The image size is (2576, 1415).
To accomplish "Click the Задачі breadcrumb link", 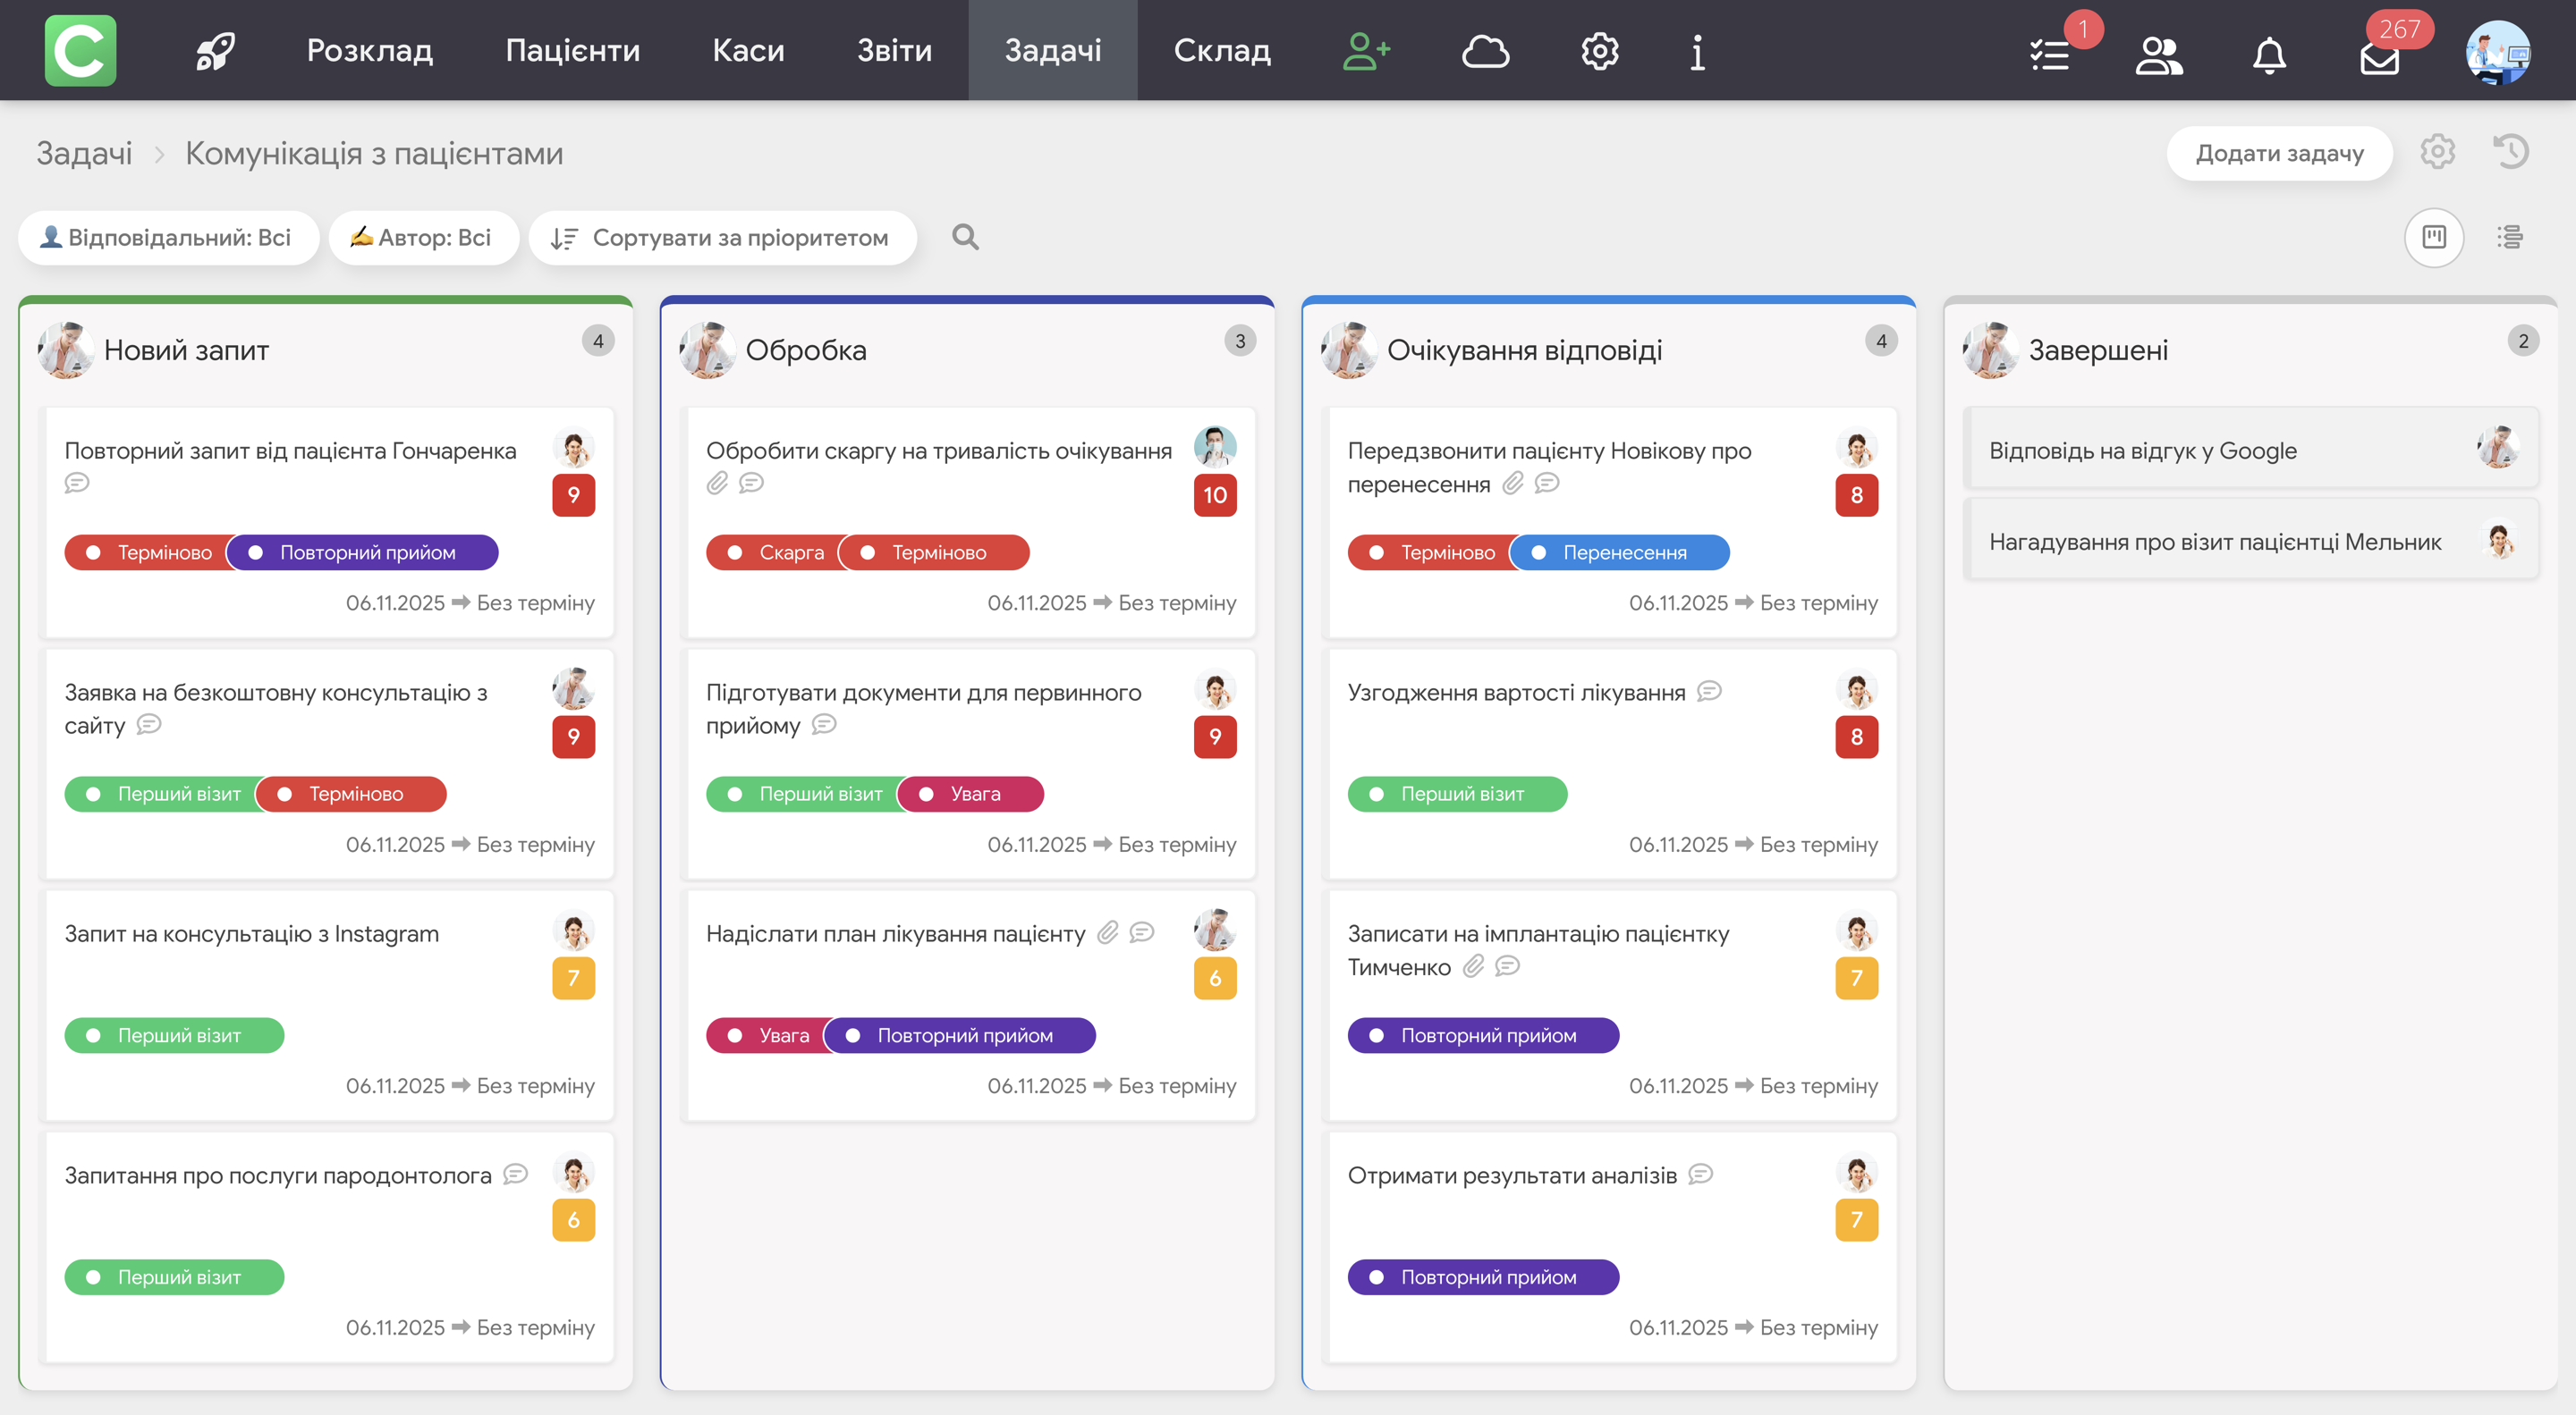I will click(x=84, y=153).
